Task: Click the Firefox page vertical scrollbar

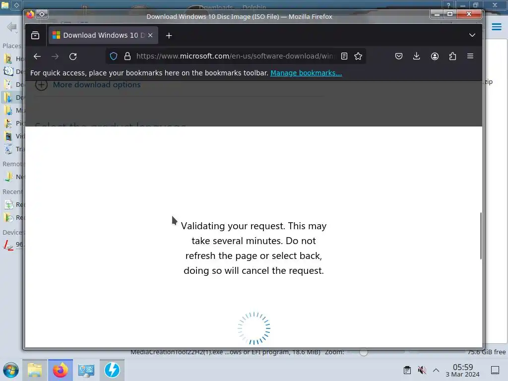Action: (481, 236)
